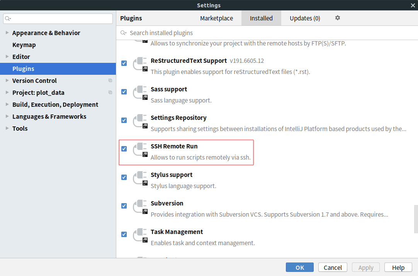This screenshot has height=276, width=418.
Task: Uncheck the SSH Remote Run plugin
Action: 124,149
